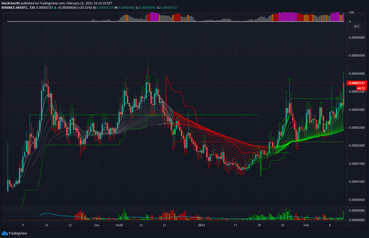Viewport: 369px width, 238px height.
Task: Click the 720 interval value
Action: [32, 7]
